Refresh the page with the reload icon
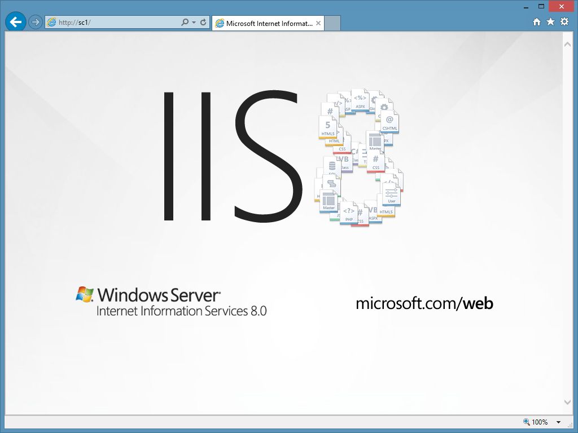This screenshot has height=433, width=578. coord(203,22)
